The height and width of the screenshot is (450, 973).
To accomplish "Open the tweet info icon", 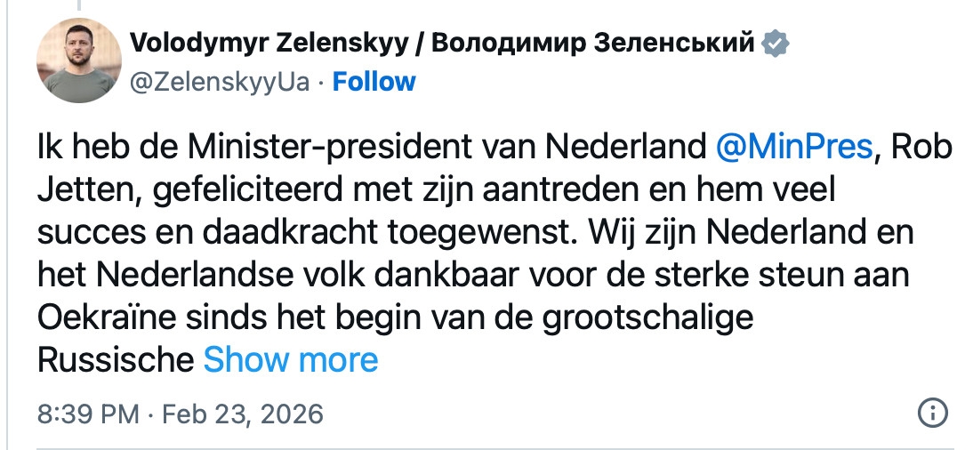I will pyautogui.click(x=931, y=413).
